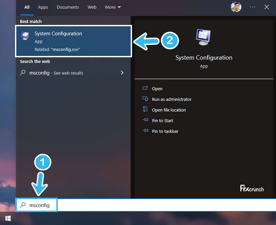Click Open in the preview pane
Image resolution: width=276 pixels, height=225 pixels.
click(x=157, y=89)
